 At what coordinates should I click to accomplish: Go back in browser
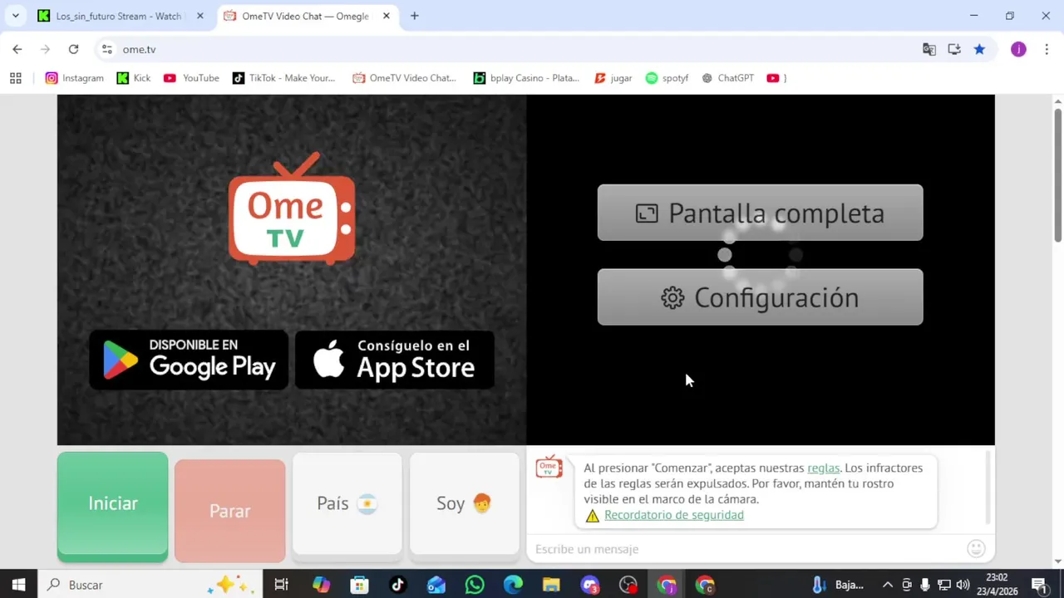point(17,49)
